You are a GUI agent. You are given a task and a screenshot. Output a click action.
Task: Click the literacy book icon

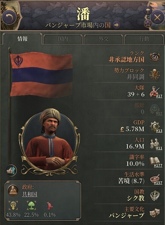[155, 161]
